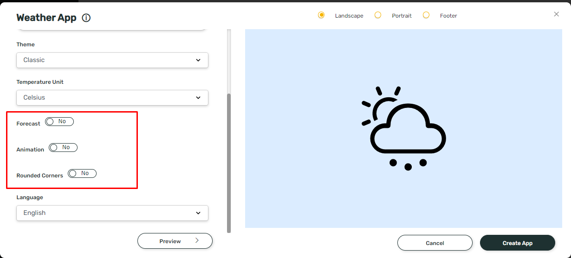The width and height of the screenshot is (571, 258).
Task: Select the Landscape radio button
Action: pos(321,15)
